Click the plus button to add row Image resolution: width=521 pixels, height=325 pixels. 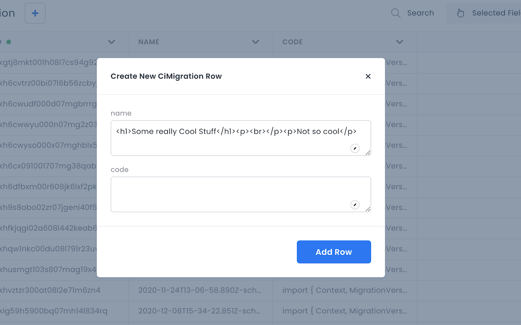[35, 13]
